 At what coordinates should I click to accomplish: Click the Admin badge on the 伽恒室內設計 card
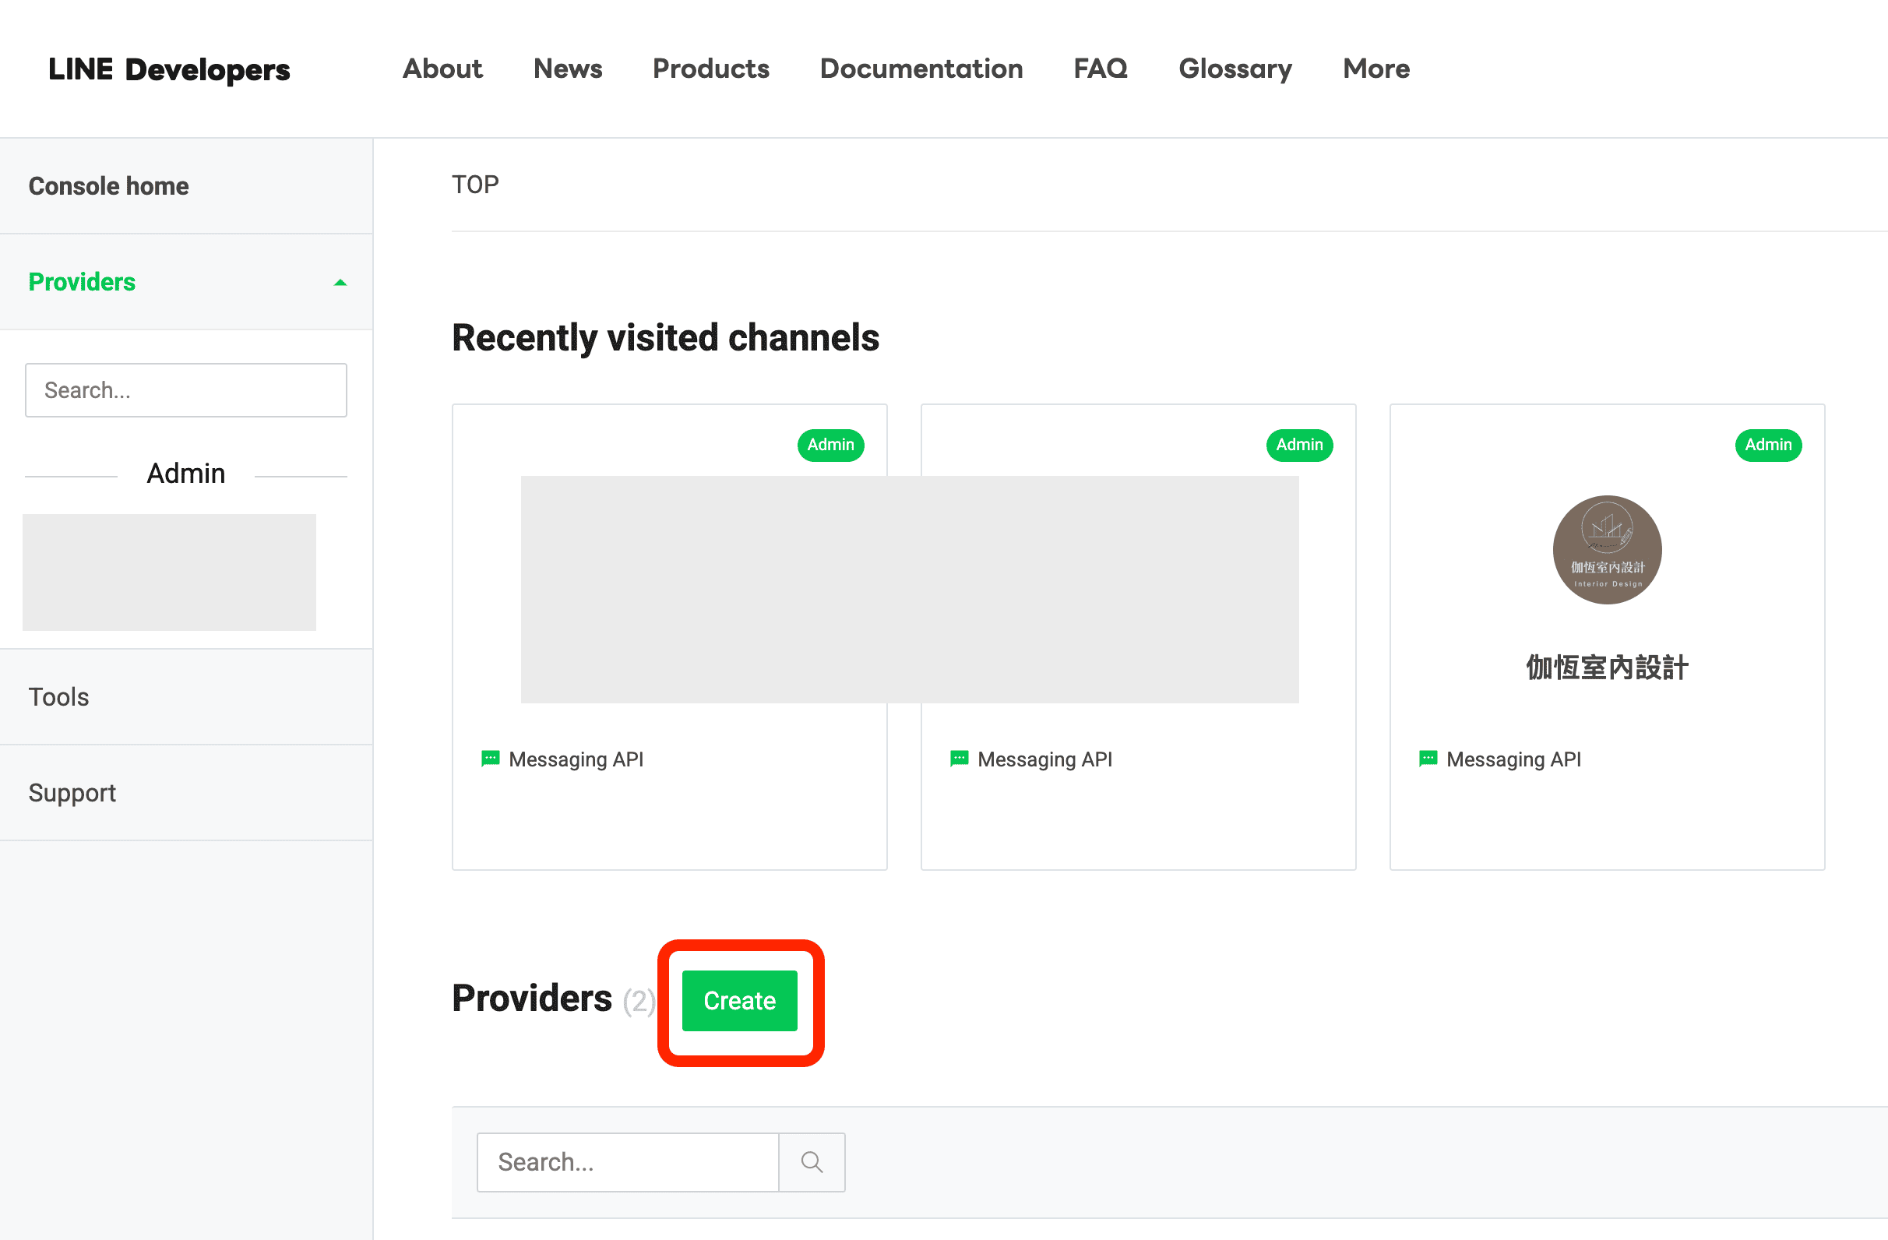tap(1767, 444)
